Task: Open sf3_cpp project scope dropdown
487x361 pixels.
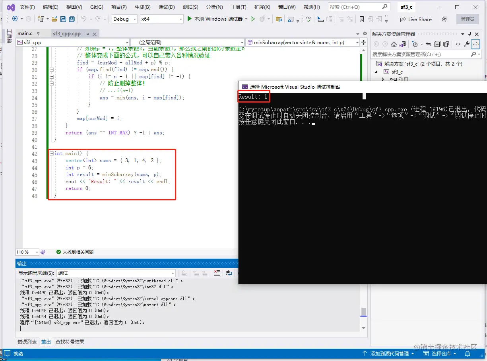Action: point(73,42)
